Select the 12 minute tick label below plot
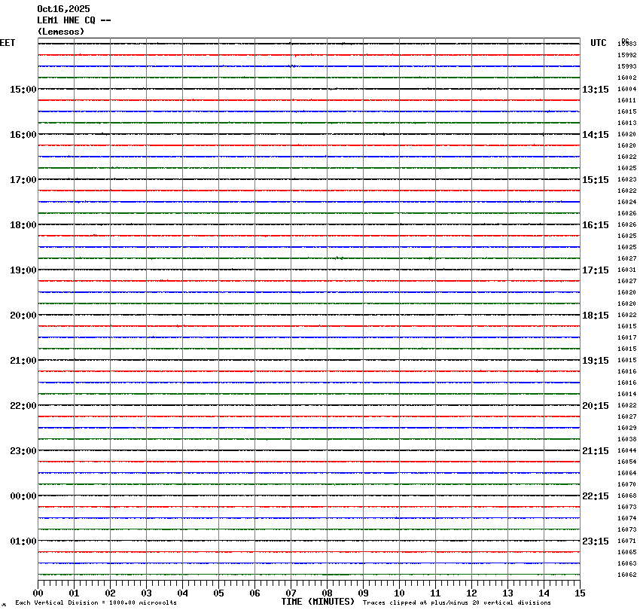The width and height of the screenshot is (640, 613). (x=471, y=593)
